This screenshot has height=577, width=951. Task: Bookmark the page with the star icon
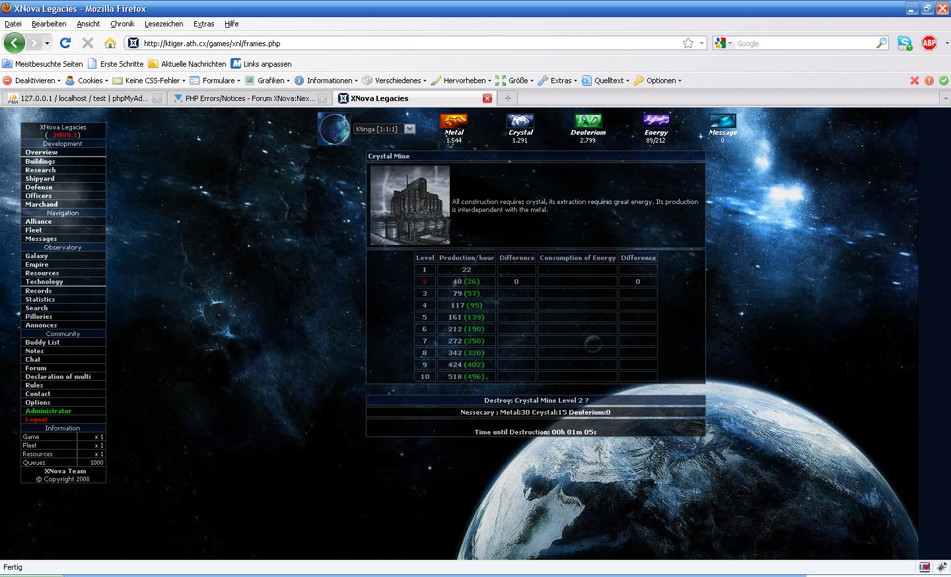tap(688, 43)
